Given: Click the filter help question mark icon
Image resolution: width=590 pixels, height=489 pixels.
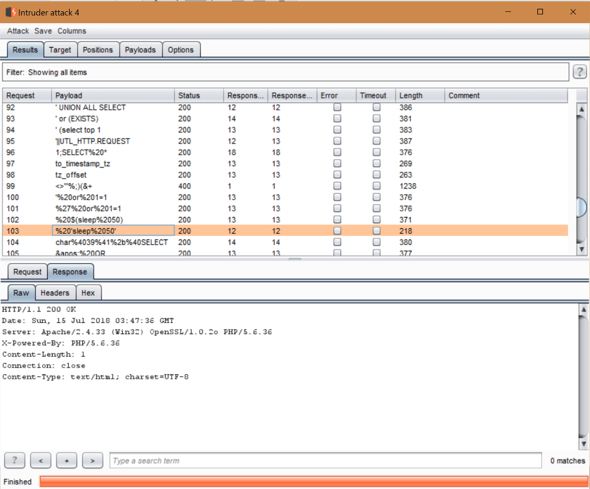Looking at the screenshot, I should point(580,72).
